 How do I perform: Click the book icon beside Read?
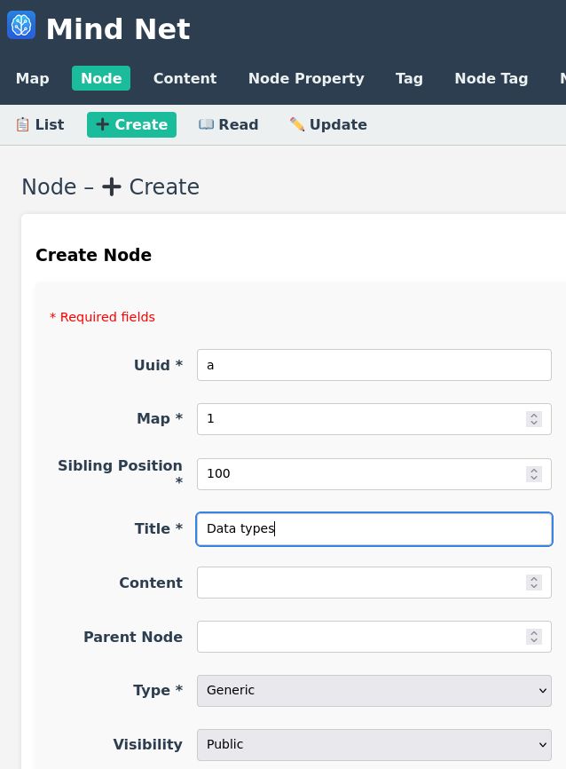point(206,124)
